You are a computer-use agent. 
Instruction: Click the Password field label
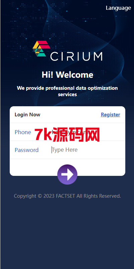26,150
